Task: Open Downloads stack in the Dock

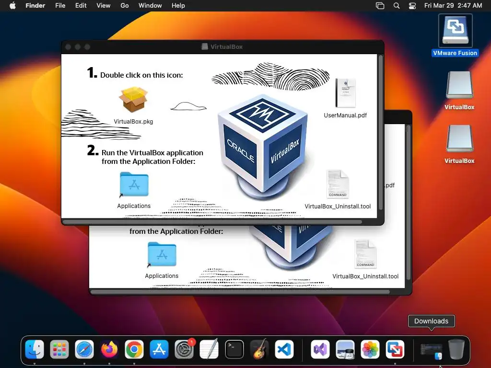Action: (431, 350)
